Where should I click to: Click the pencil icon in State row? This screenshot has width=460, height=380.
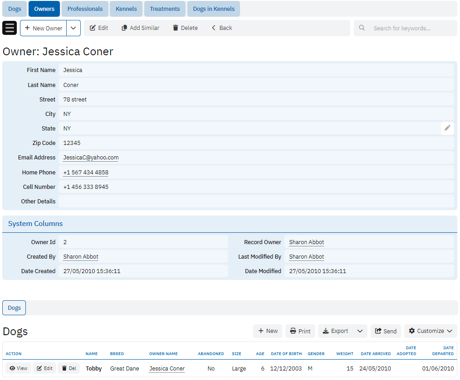[447, 128]
